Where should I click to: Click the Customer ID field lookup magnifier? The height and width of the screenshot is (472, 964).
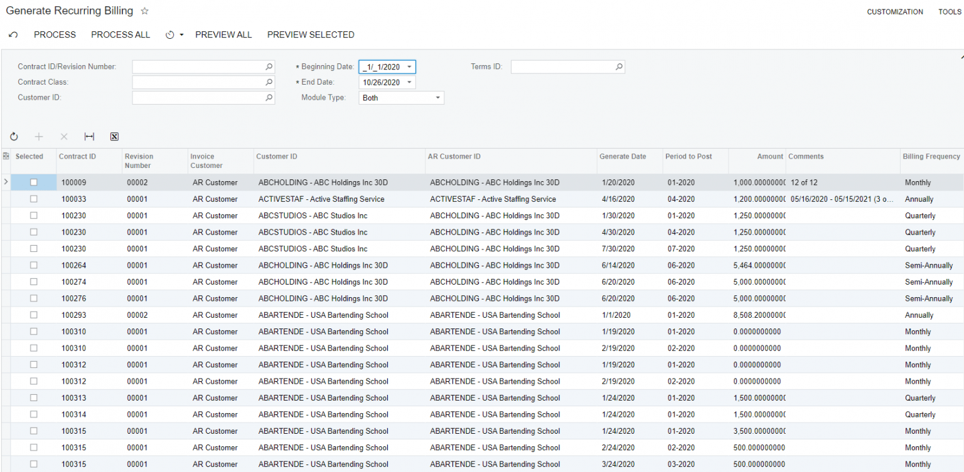(x=269, y=97)
